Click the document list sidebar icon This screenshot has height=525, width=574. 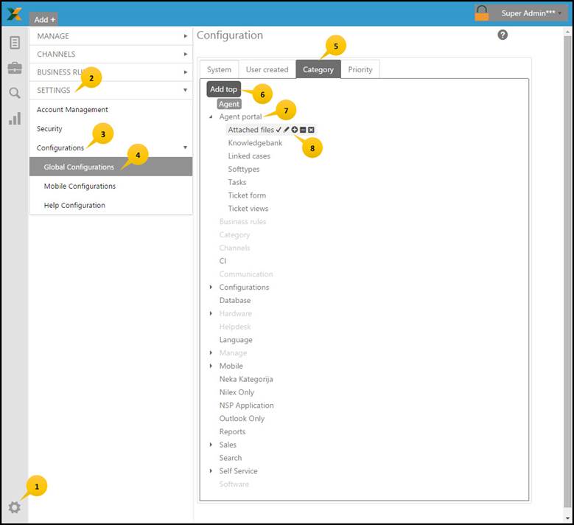(14, 43)
